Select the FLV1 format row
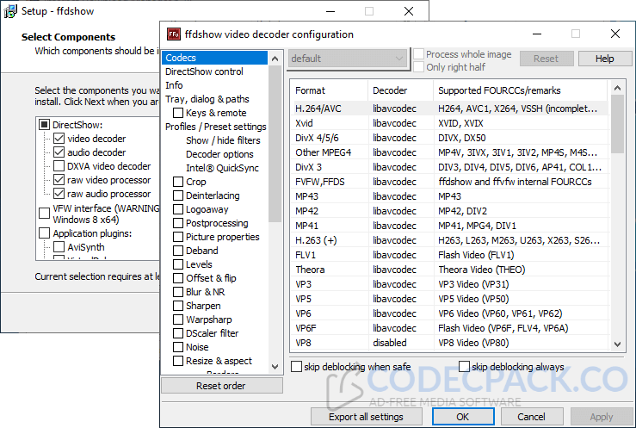Screen dimensions: 636x428 tap(449, 255)
